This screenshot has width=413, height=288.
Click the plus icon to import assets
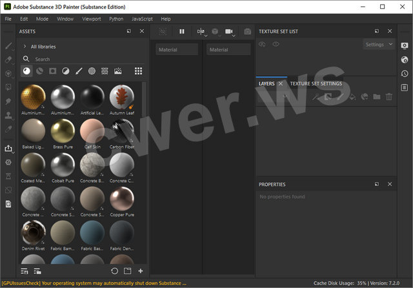click(141, 271)
